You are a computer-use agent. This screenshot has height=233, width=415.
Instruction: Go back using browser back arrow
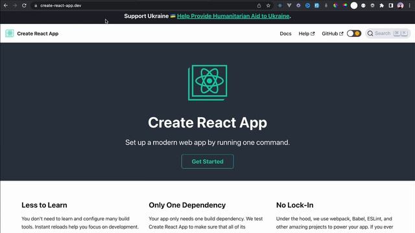pyautogui.click(x=6, y=6)
